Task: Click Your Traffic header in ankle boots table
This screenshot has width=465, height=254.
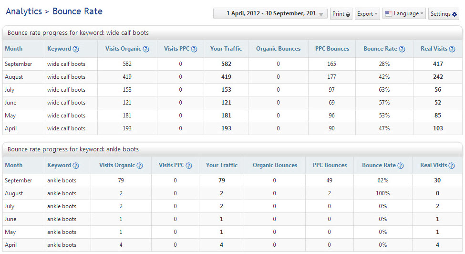Action: click(x=221, y=165)
